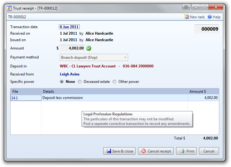Click Alice Hardcastle on Received on row
Viewport: 231px width, 167px height.
tap(99, 33)
